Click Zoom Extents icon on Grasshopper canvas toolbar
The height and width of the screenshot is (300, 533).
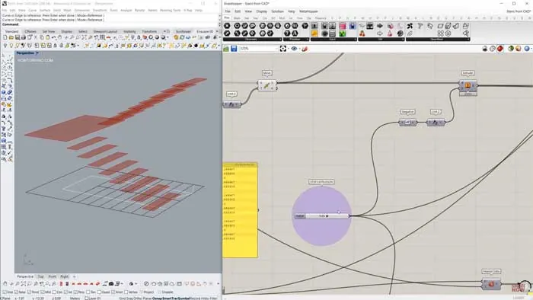283,49
